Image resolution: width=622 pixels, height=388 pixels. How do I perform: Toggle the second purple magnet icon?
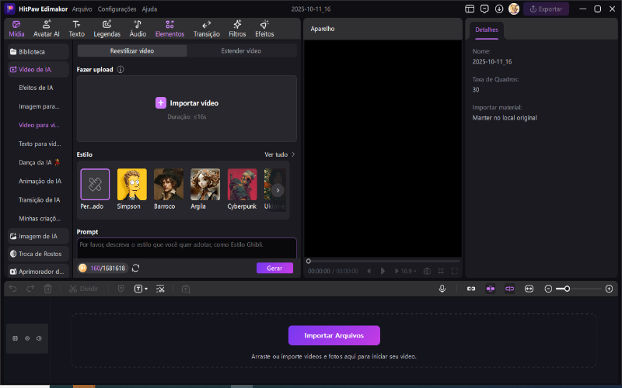509,289
